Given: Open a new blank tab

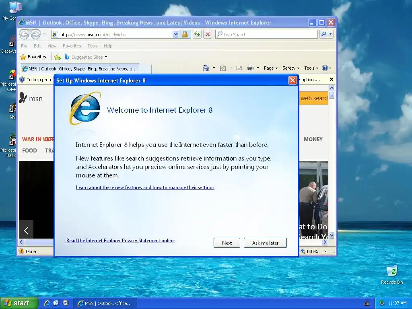Looking at the screenshot, I should pyautogui.click(x=146, y=68).
